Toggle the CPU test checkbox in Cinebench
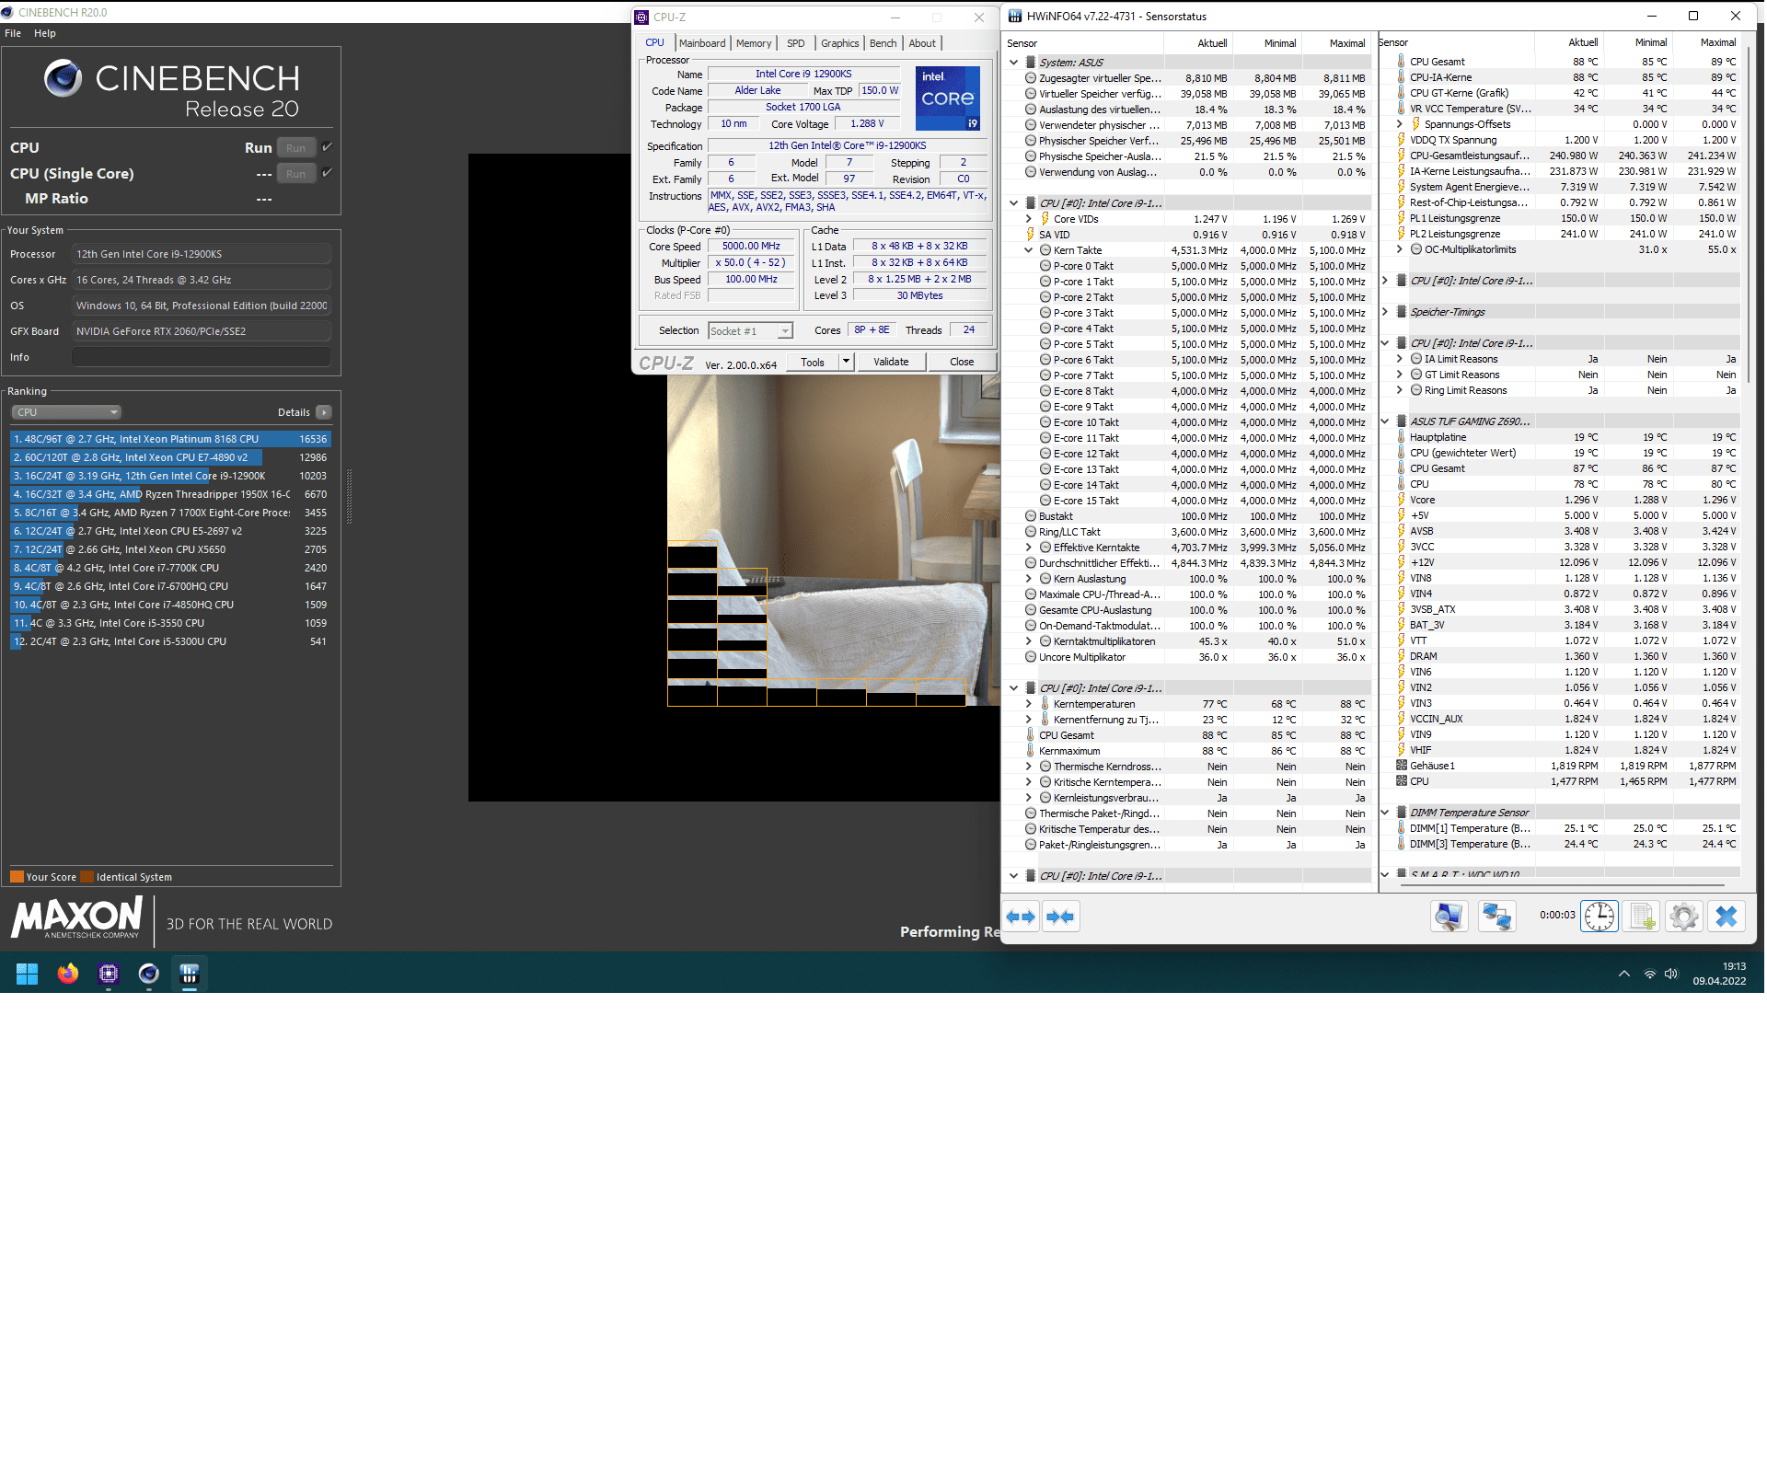Viewport: 1767px width, 1465px height. tap(327, 147)
